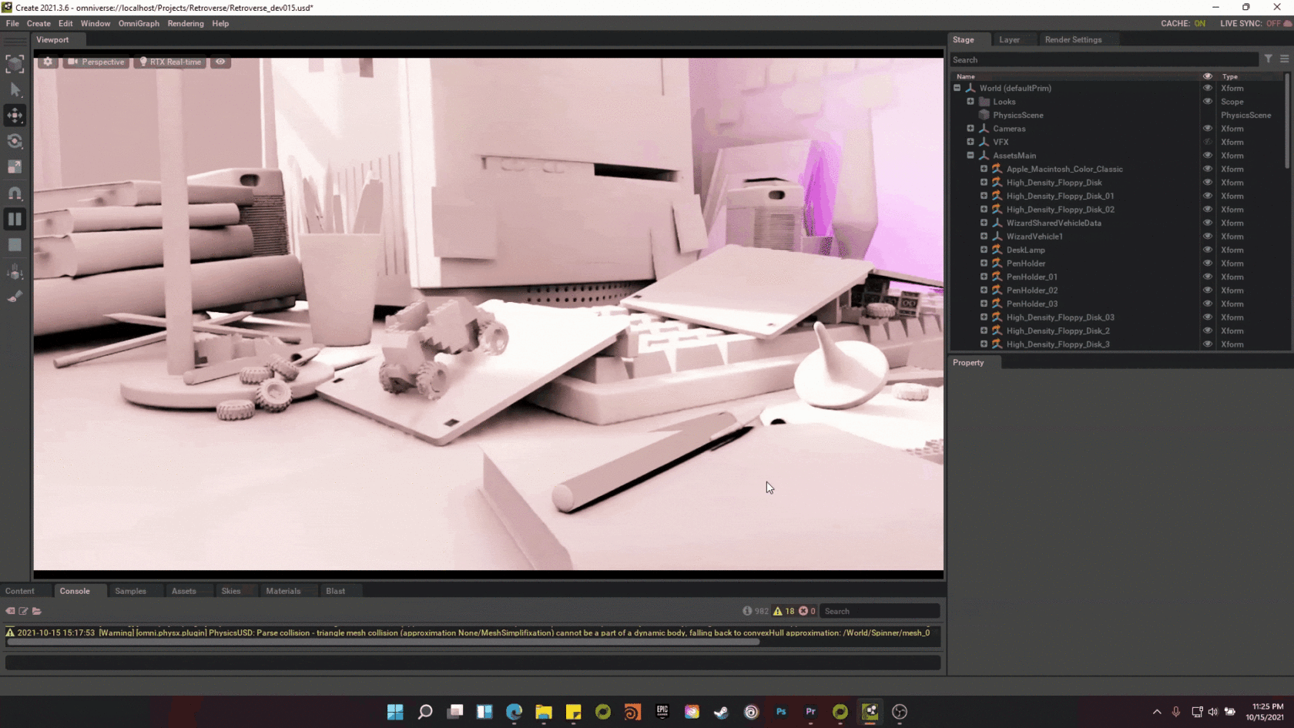
Task: Toggle warning messages filter in console
Action: (783, 611)
